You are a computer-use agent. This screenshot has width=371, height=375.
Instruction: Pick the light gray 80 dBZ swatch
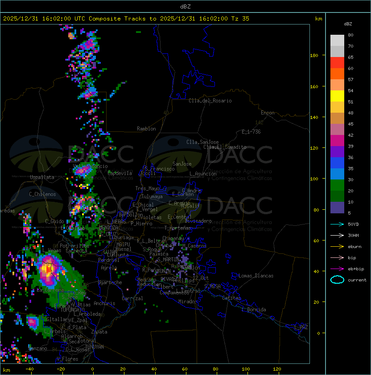[x=337, y=40]
